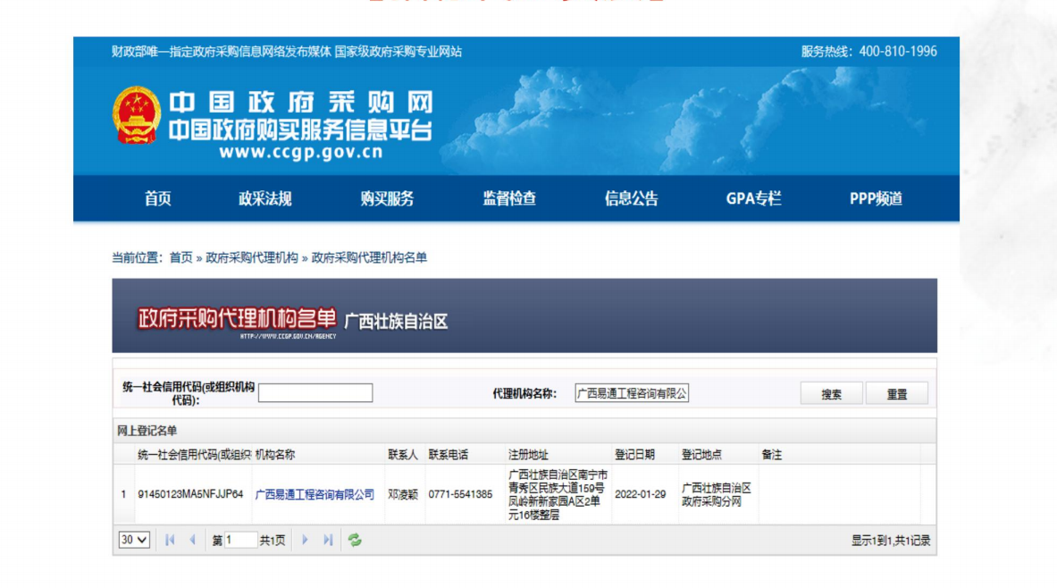
Task: Select the 监督检查 navigation item
Action: [512, 199]
